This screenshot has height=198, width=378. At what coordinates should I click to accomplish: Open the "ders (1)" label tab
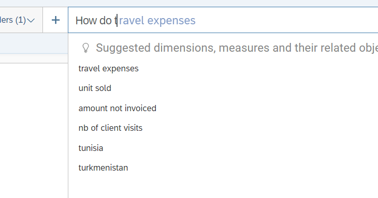pyautogui.click(x=13, y=20)
